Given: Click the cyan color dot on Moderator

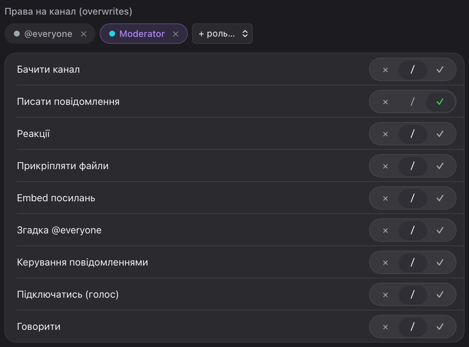Looking at the screenshot, I should coord(112,34).
